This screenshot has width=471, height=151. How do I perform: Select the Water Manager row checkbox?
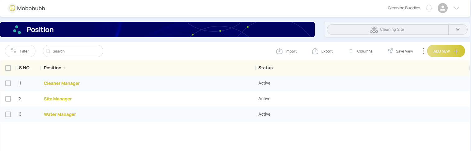(8, 114)
